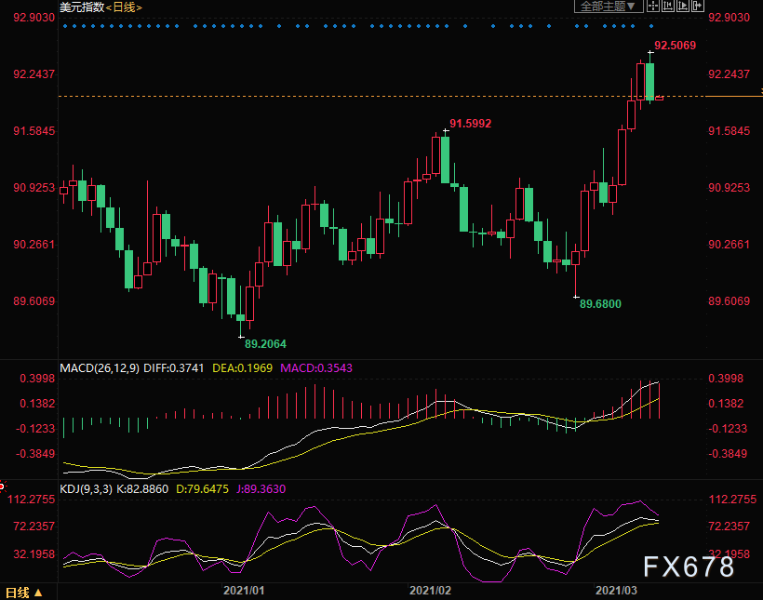This screenshot has height=600, width=763.
Task: Click the DEA:0.1969 value
Action: coord(242,367)
